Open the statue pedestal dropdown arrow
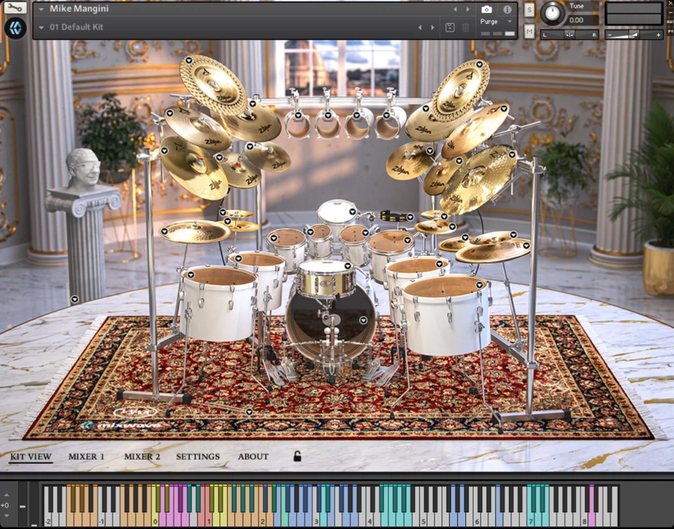The image size is (674, 529). [74, 299]
